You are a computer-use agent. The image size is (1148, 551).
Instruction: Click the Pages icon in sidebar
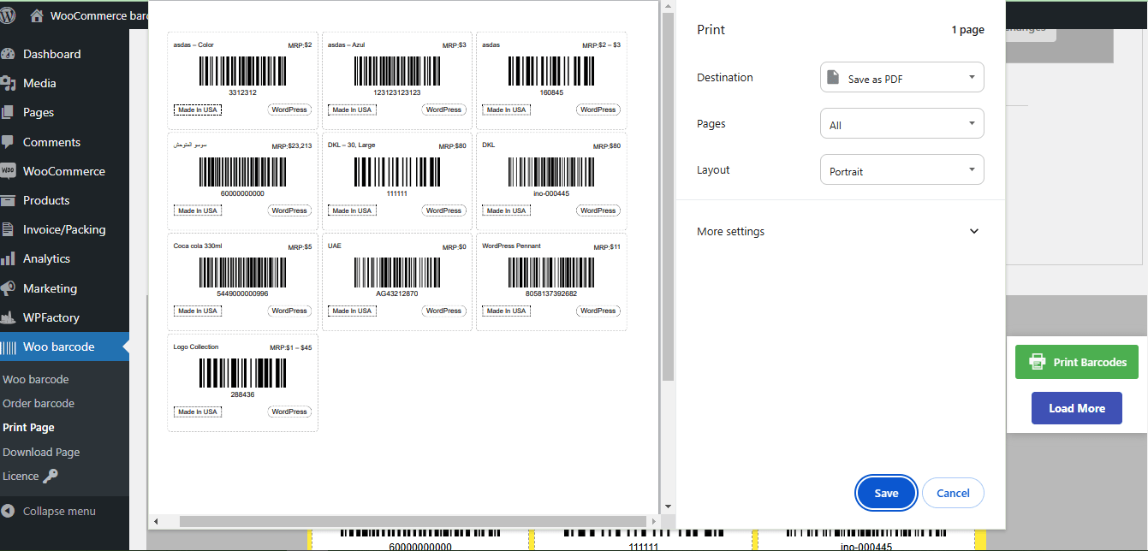[x=9, y=112]
